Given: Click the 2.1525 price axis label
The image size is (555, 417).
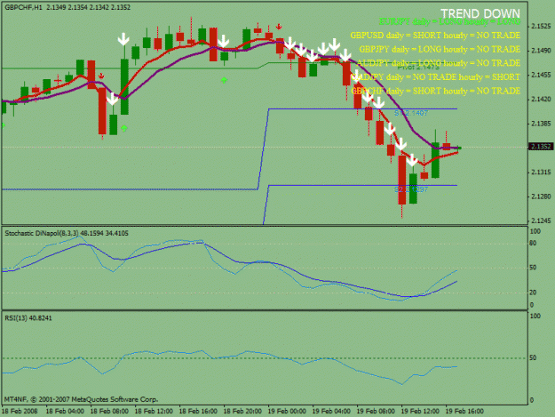Looking at the screenshot, I should tap(541, 26).
